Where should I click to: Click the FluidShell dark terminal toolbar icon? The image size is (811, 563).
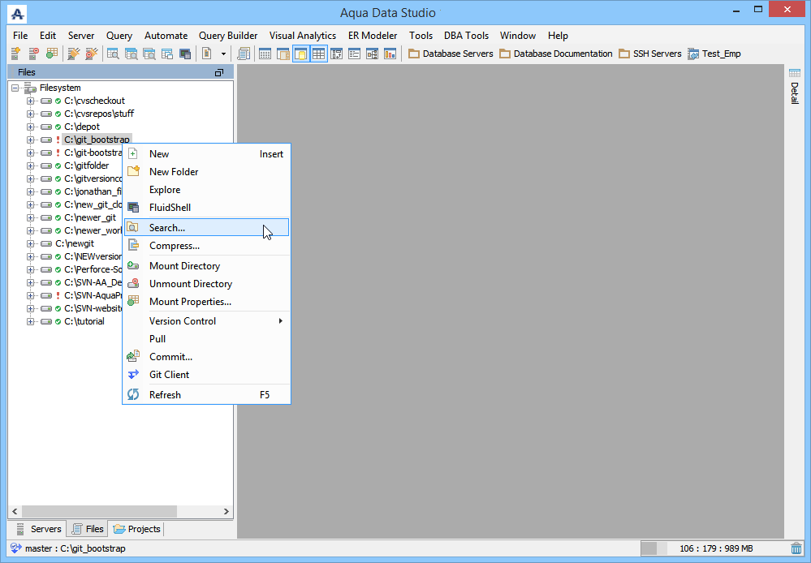point(184,54)
